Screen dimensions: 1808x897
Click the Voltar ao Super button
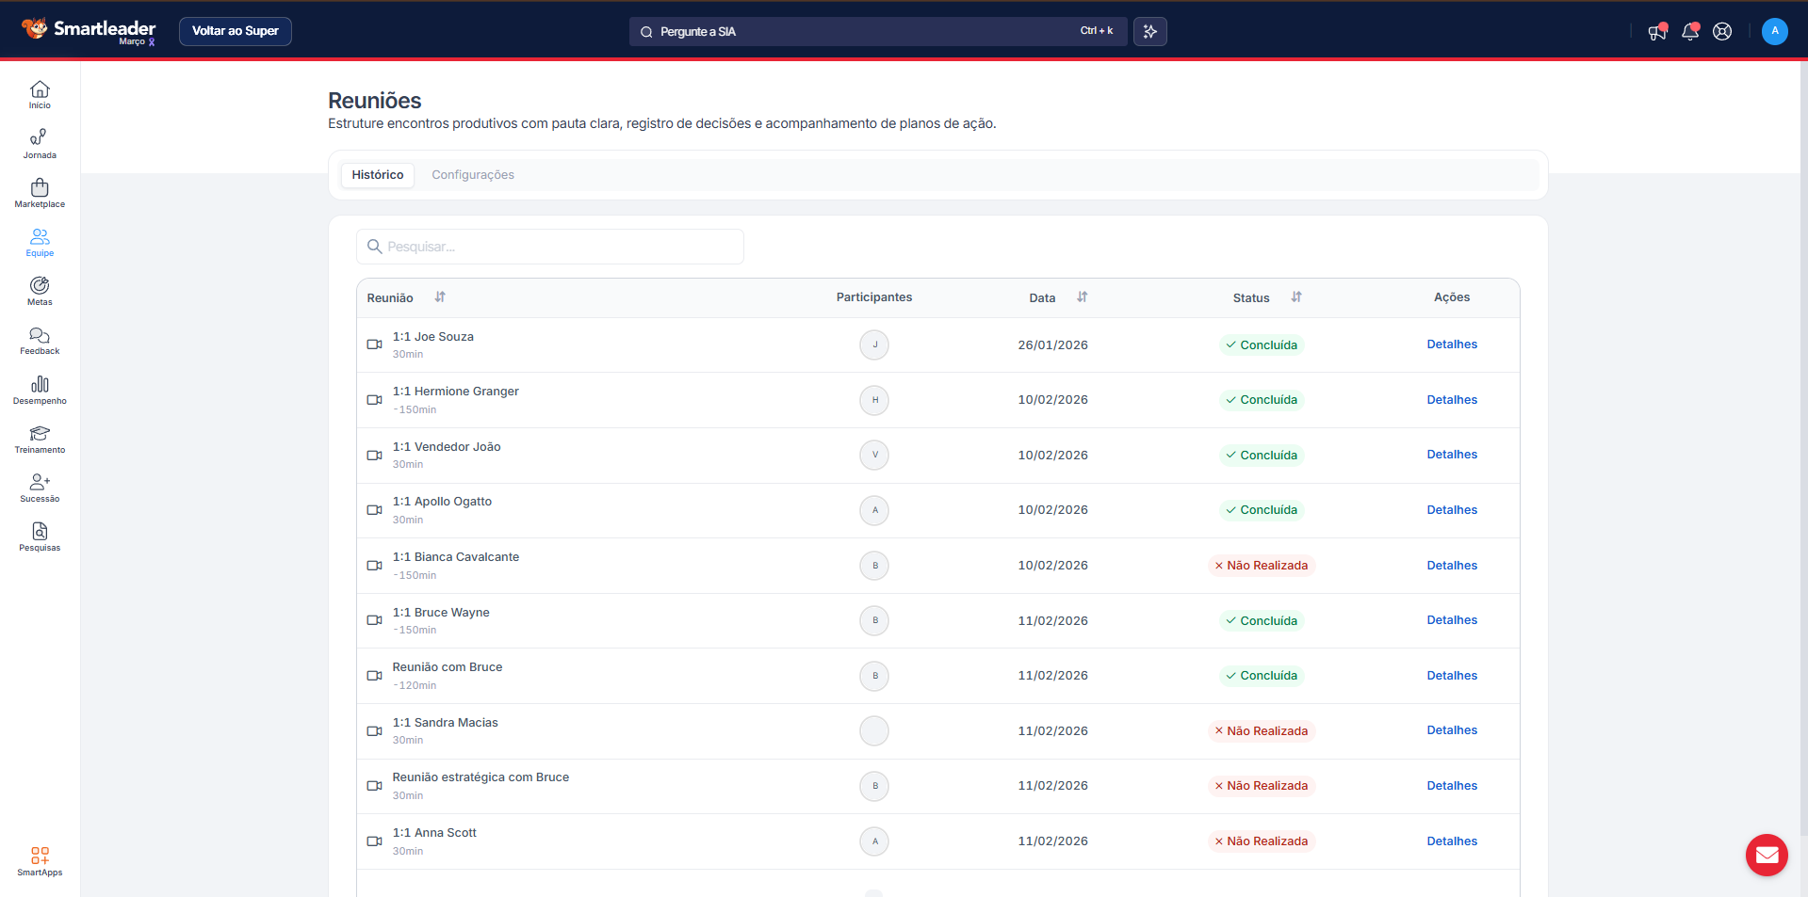[x=236, y=31]
